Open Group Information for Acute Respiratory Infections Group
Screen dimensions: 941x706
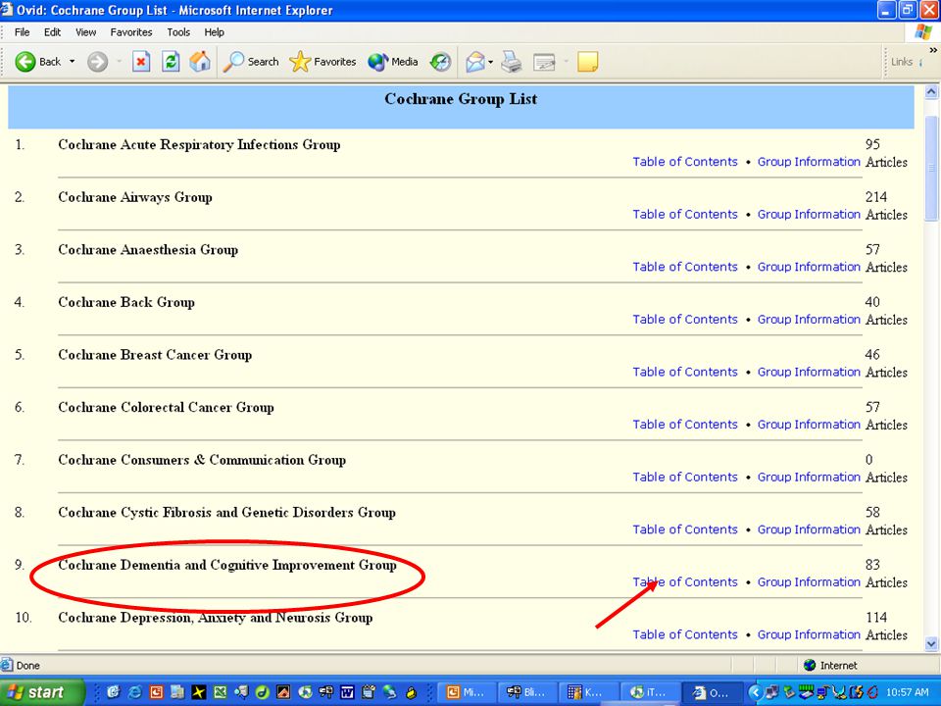(809, 162)
